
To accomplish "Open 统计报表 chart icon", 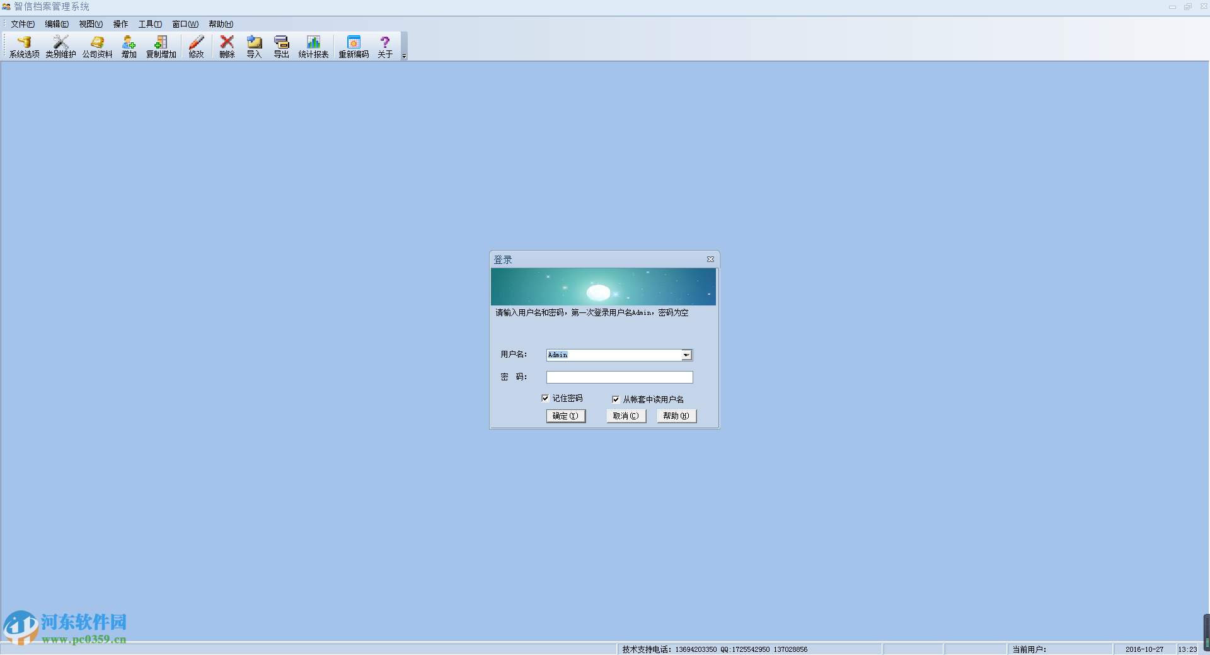I will [x=313, y=47].
